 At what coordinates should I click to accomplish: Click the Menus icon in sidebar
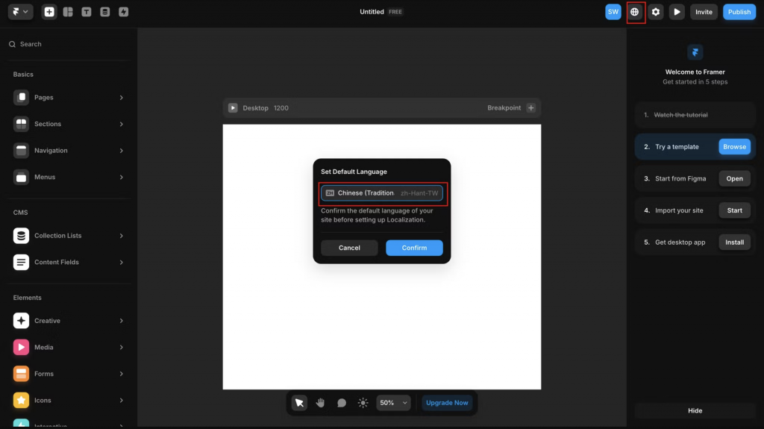coord(21,177)
